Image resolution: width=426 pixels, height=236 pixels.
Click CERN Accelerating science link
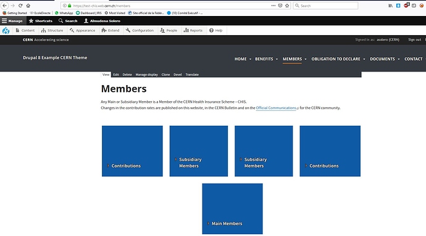pos(46,39)
